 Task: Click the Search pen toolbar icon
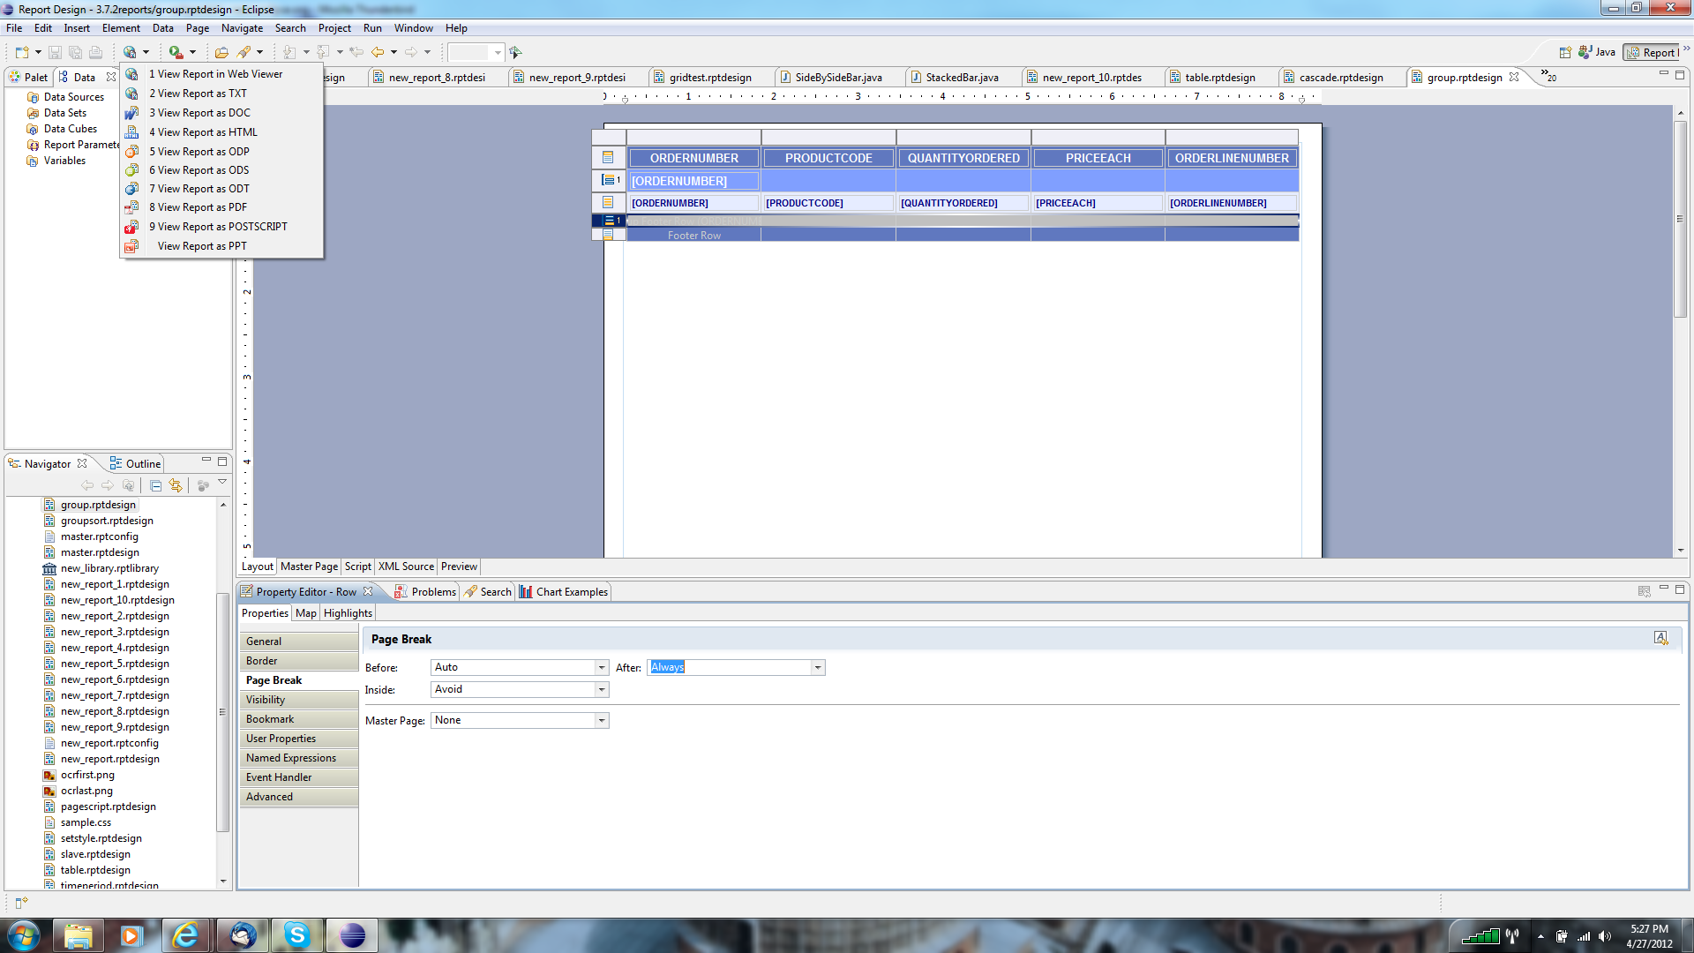244,52
